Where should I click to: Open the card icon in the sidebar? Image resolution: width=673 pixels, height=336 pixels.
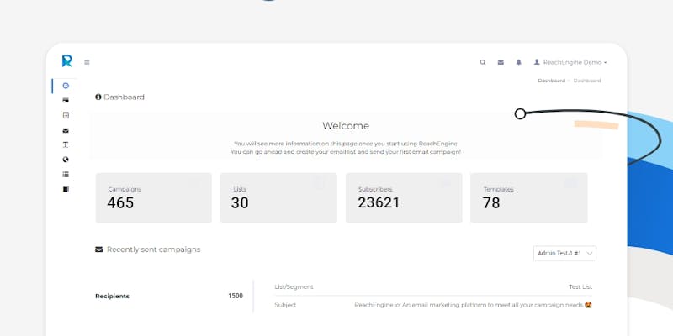click(x=66, y=100)
